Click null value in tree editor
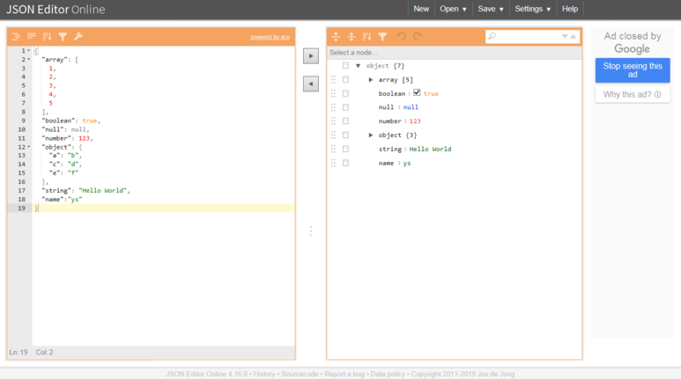Viewport: 681px width, 379px height. [411, 107]
